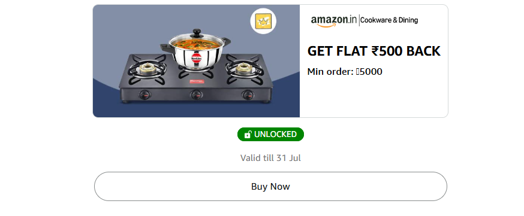This screenshot has height=216, width=524.
Task: Click the green UNLOCKED badge
Action: point(270,135)
